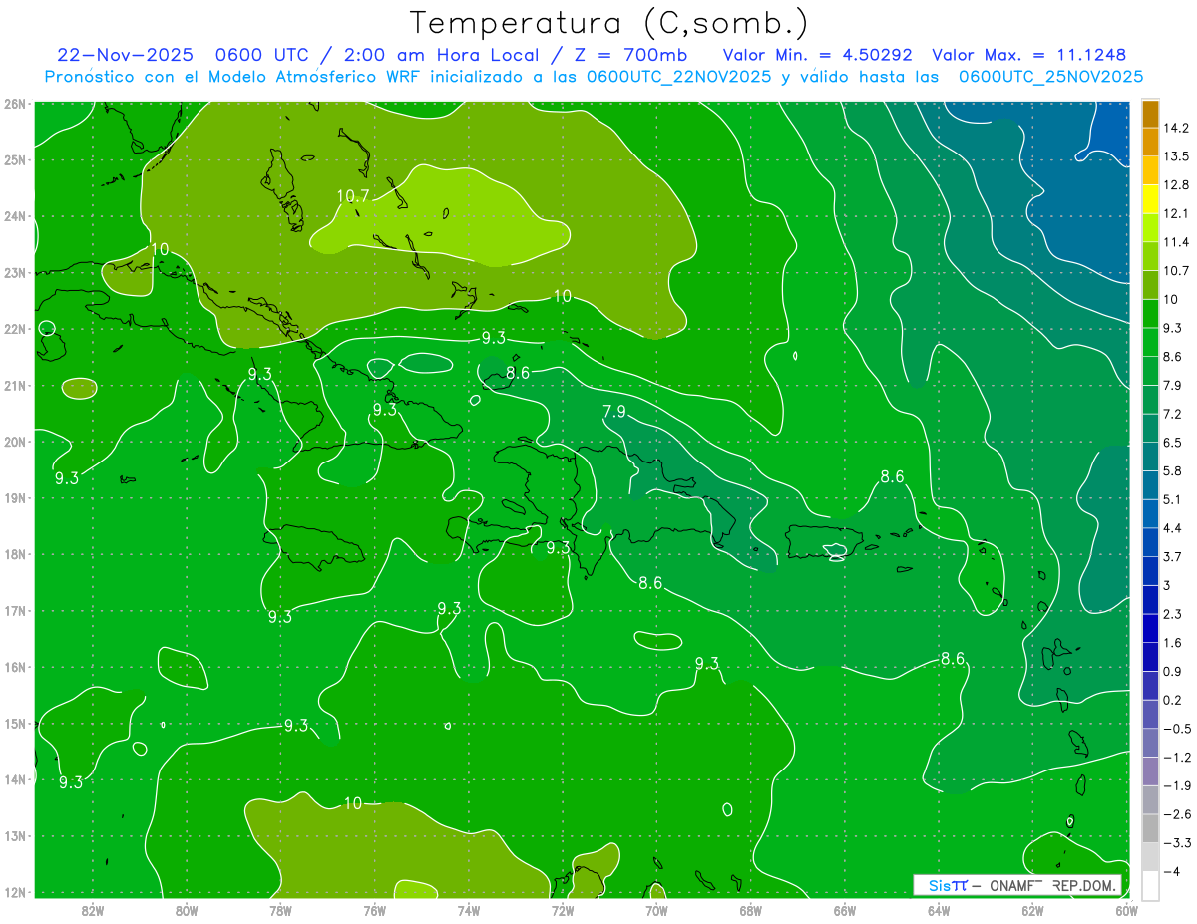Image resolution: width=1197 pixels, height=924 pixels.
Task: Select the pressure level "Z = 700mb"
Action: (x=628, y=55)
